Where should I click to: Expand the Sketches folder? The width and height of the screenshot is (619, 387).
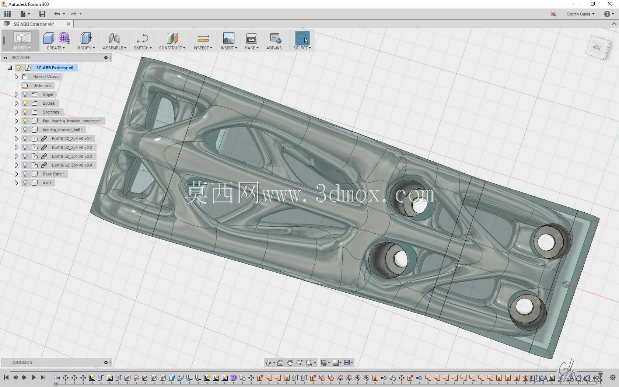click(16, 112)
